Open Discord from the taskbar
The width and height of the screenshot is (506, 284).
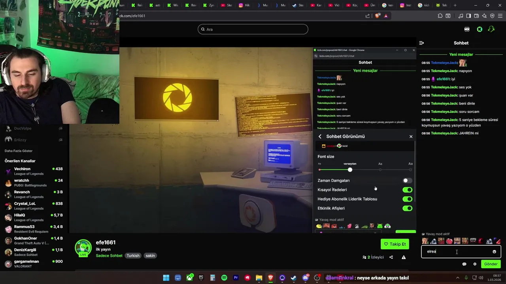(x=305, y=278)
